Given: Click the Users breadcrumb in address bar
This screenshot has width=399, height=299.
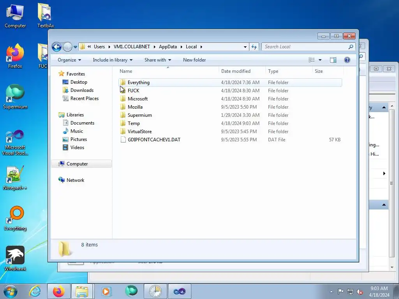Looking at the screenshot, I should (99, 47).
